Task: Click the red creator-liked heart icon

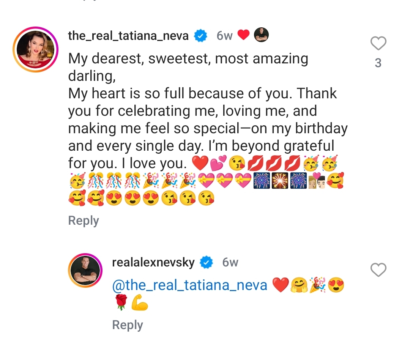Action: 243,35
